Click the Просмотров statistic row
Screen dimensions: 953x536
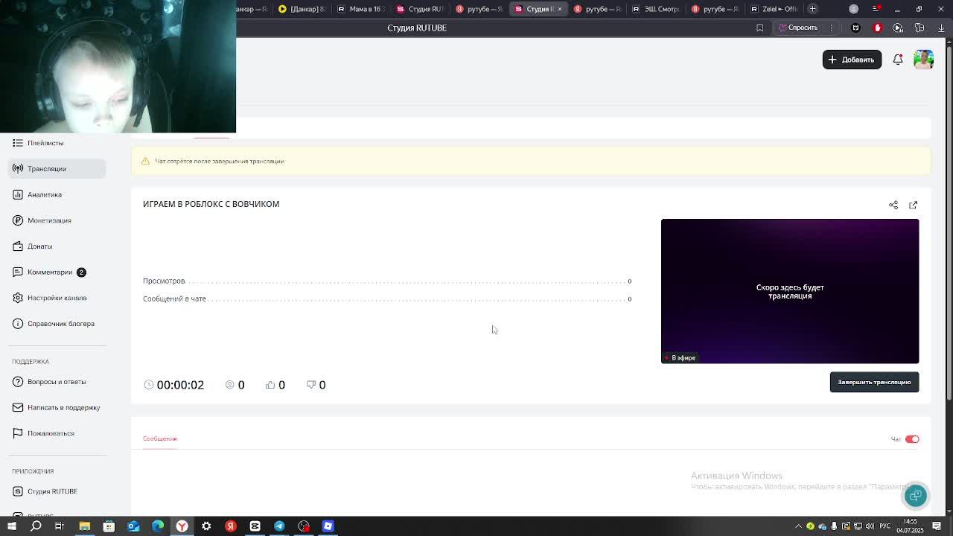(x=387, y=281)
